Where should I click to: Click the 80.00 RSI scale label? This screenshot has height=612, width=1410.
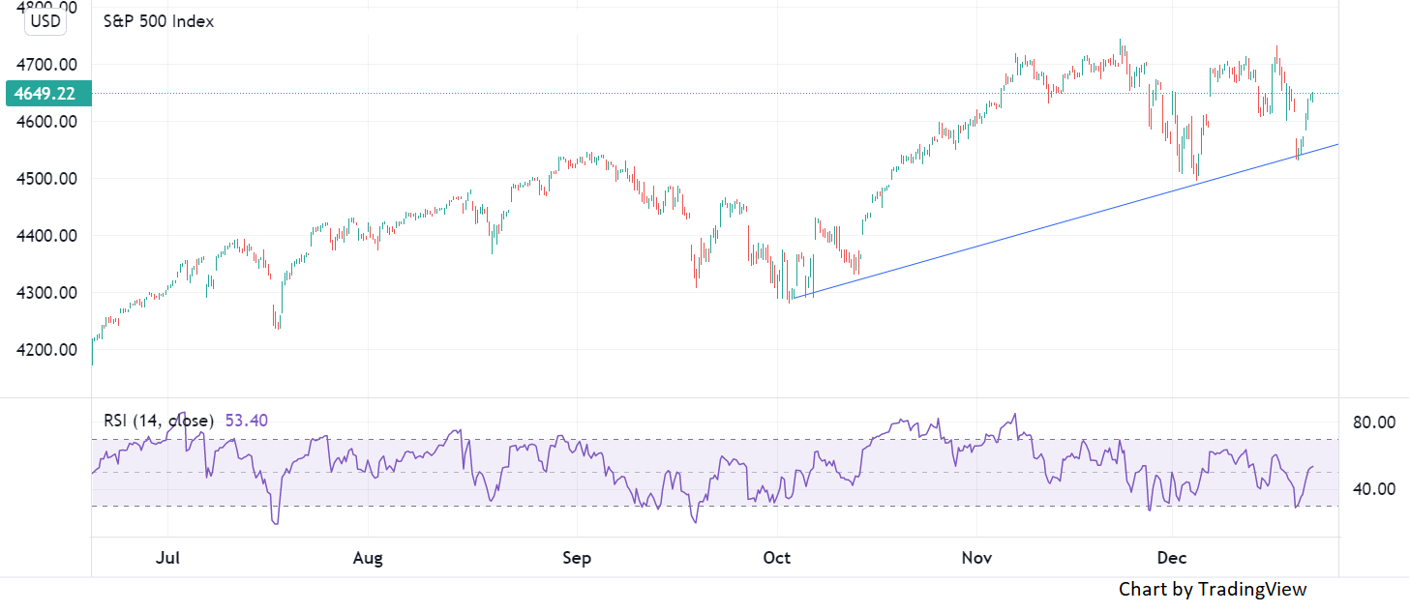click(1374, 423)
